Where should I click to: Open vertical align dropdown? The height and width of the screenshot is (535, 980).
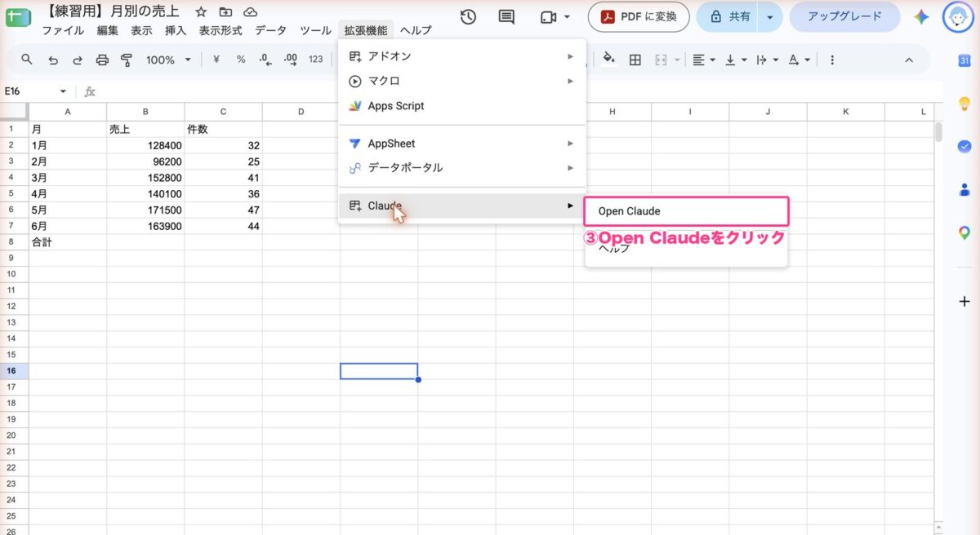coord(736,60)
